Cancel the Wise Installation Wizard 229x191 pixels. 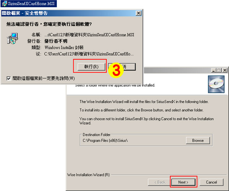pos(211,182)
